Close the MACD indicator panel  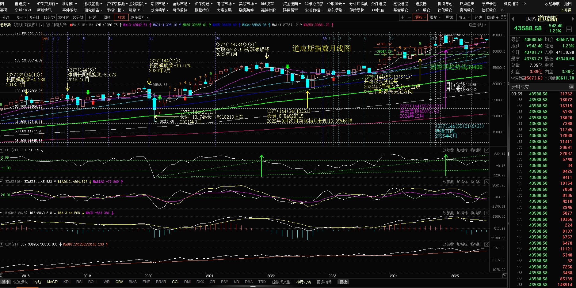point(486,213)
